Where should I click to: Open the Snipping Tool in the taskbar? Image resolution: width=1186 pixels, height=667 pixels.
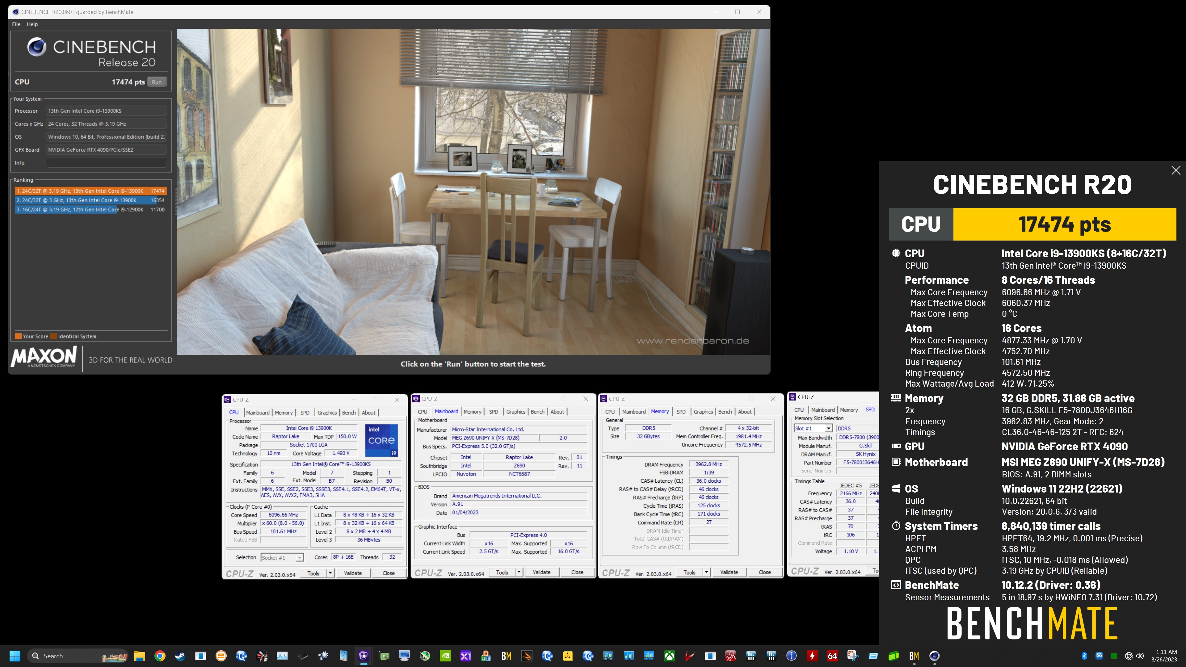(853, 656)
